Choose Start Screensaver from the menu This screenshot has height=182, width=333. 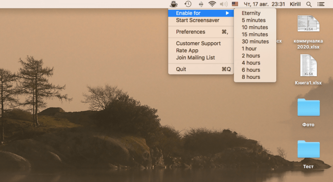point(198,20)
